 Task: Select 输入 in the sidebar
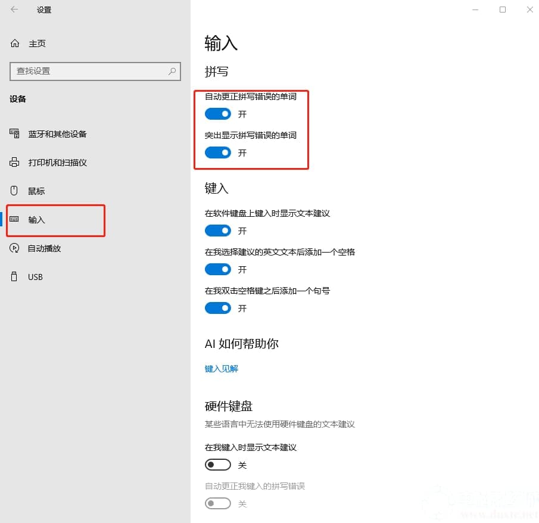[x=36, y=220]
